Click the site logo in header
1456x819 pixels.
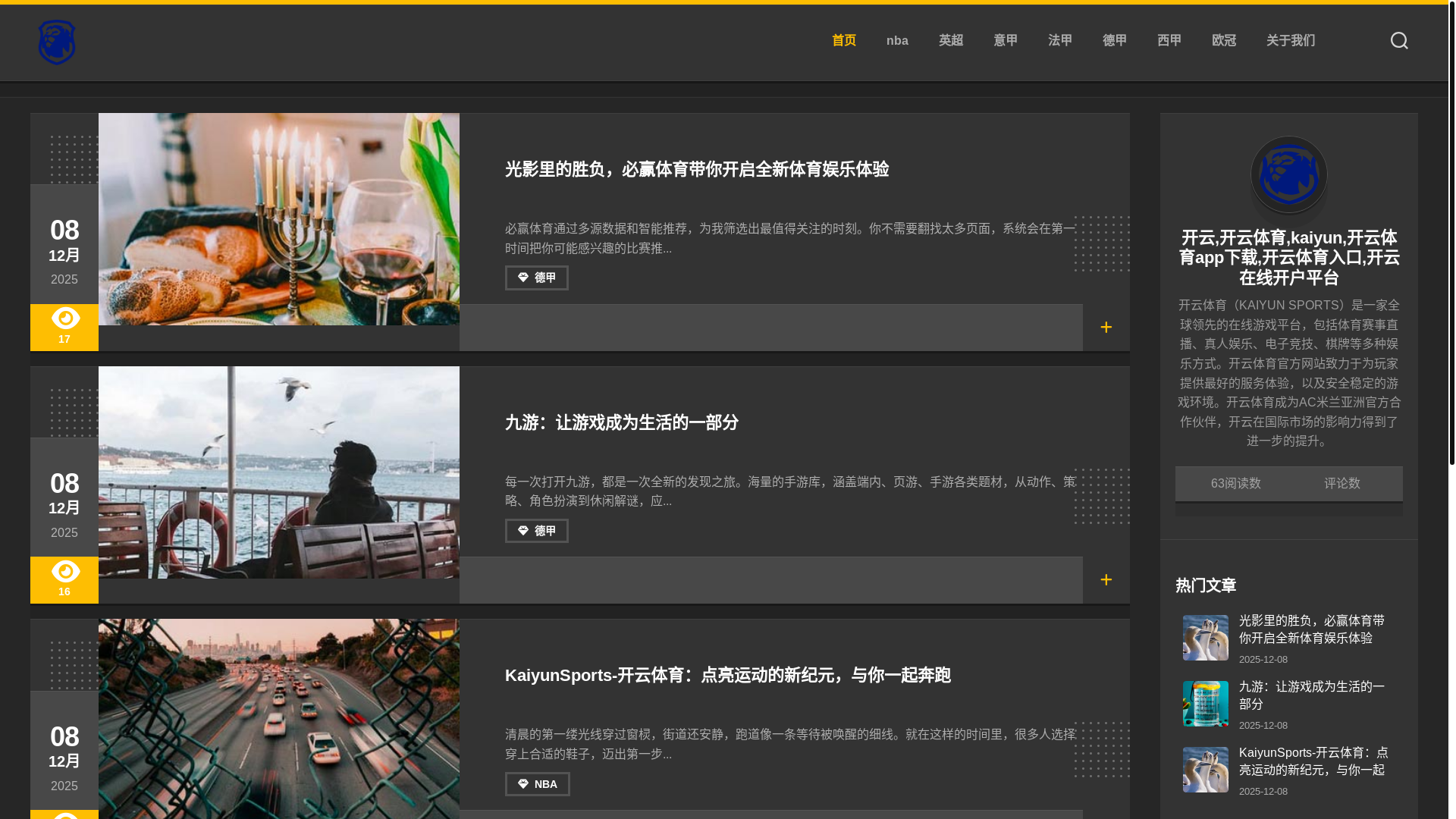[x=57, y=42]
